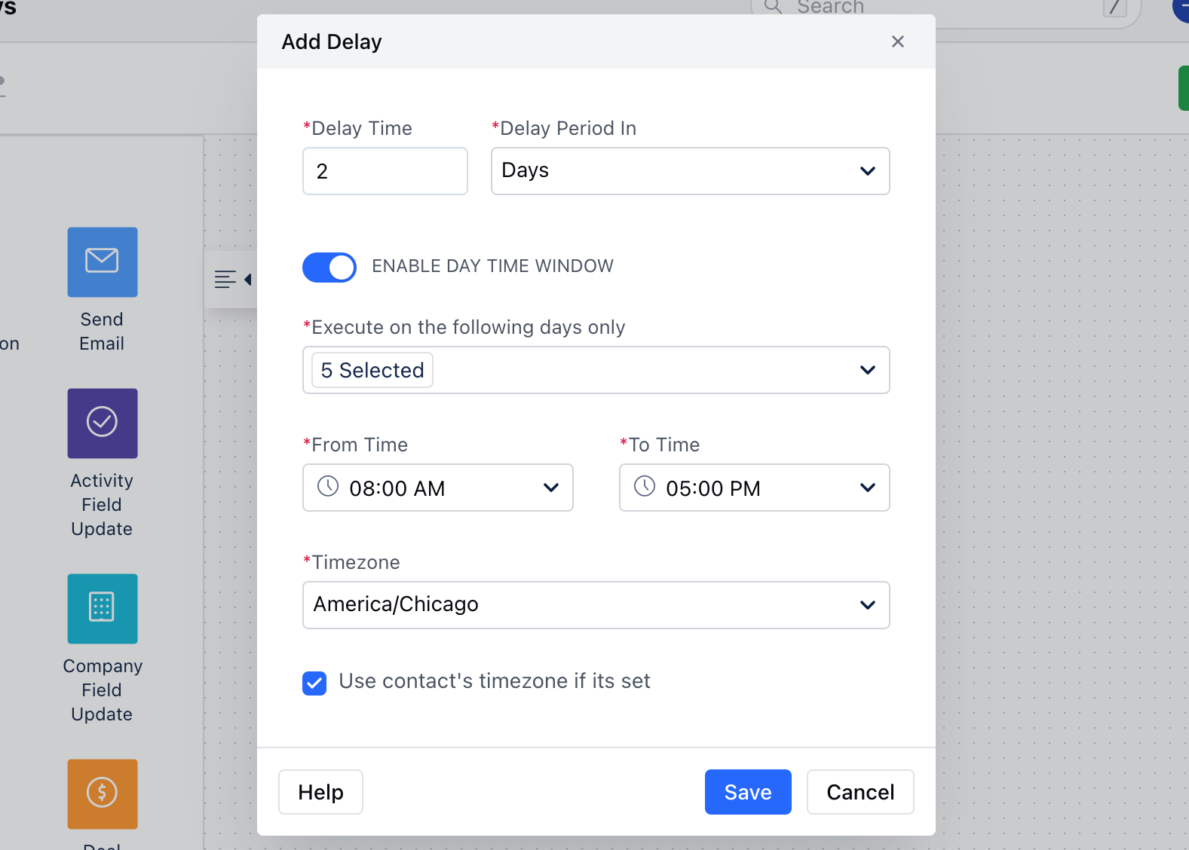Select the orange Deal action icon
Viewport: 1189px width, 850px height.
(103, 794)
